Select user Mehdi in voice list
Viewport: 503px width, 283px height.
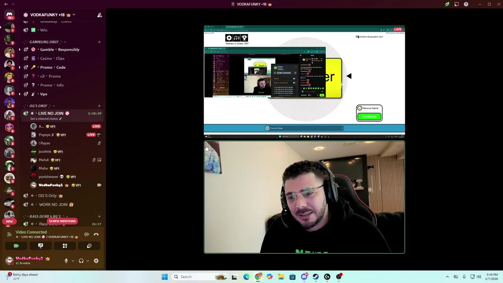[66, 160]
